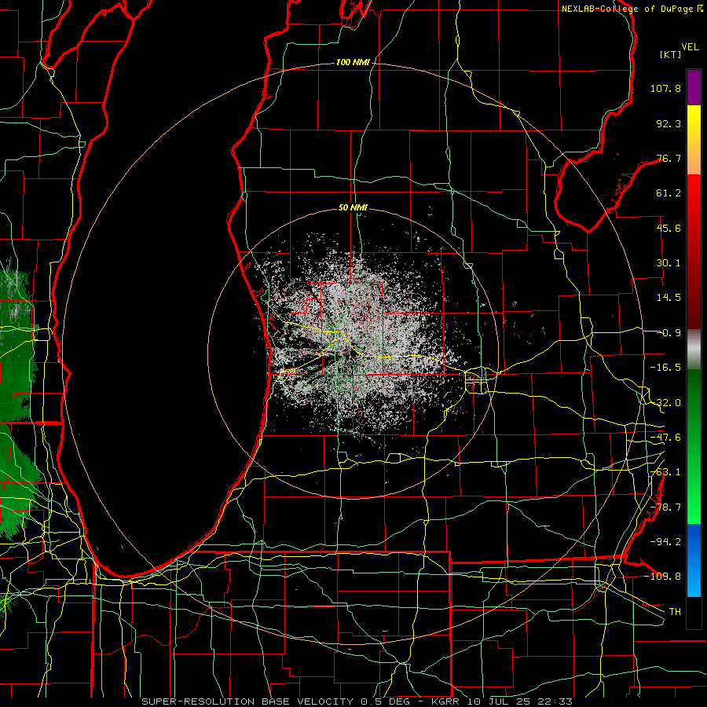Click the 76.7 velocity scale value

(x=669, y=158)
